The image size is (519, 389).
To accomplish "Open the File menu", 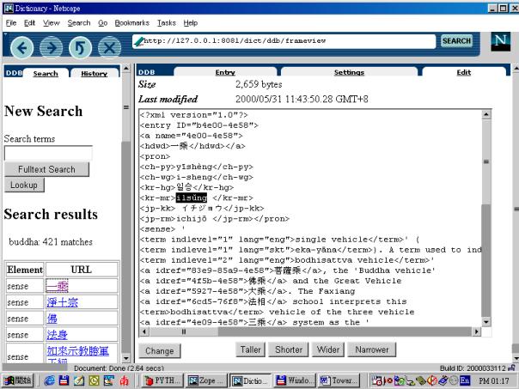I will 11,23.
